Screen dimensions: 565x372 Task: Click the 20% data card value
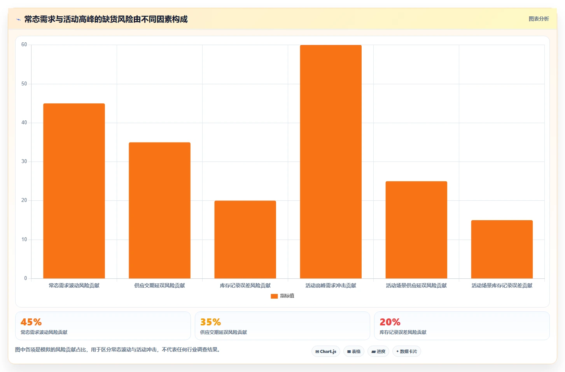(390, 322)
